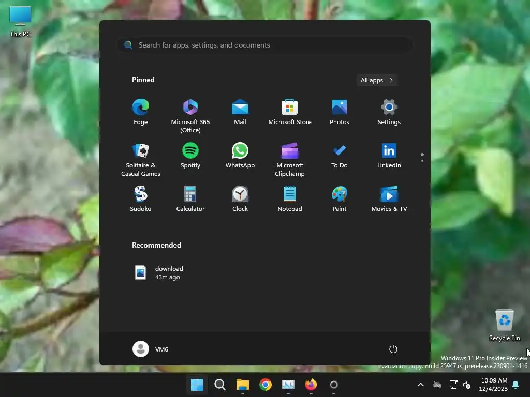The height and width of the screenshot is (397, 530).
Task: Open the notification bell
Action: (x=516, y=385)
